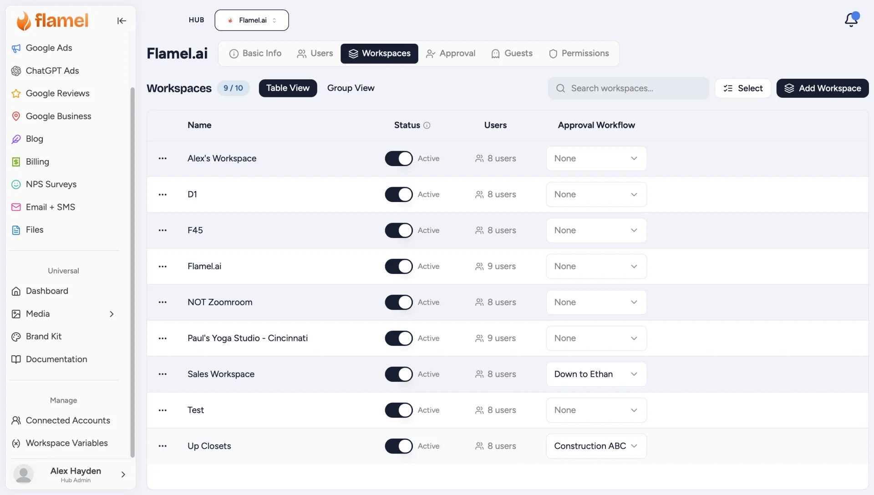Open row menu for NOT Zoomroom
The width and height of the screenshot is (874, 495).
163,302
